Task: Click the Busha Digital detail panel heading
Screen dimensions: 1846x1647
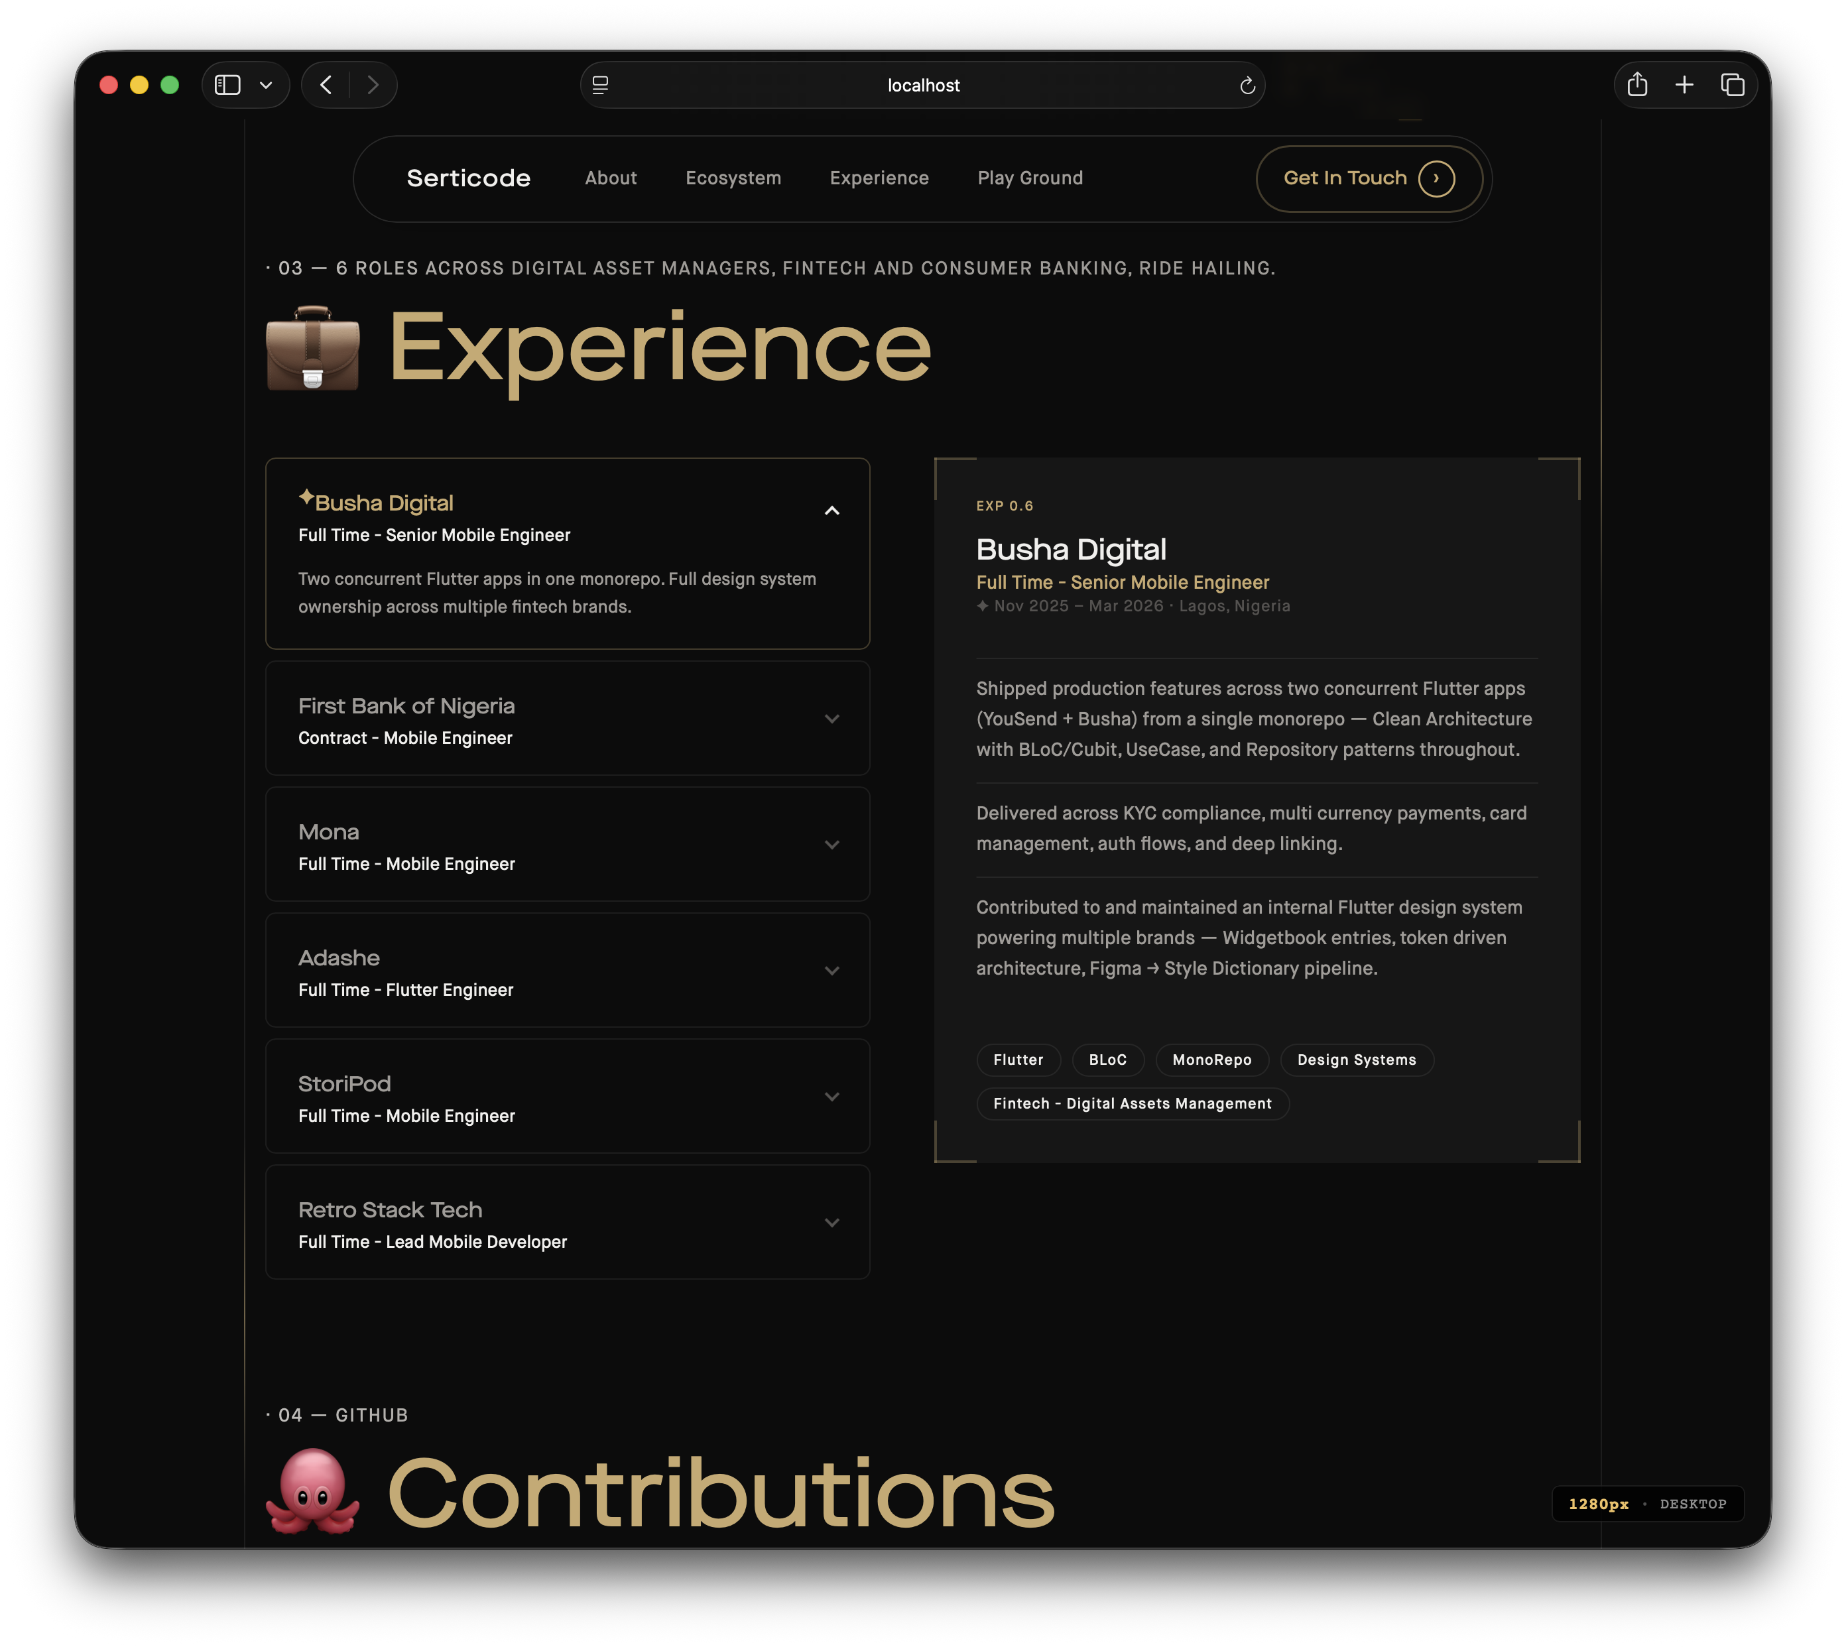Action: [x=1072, y=549]
